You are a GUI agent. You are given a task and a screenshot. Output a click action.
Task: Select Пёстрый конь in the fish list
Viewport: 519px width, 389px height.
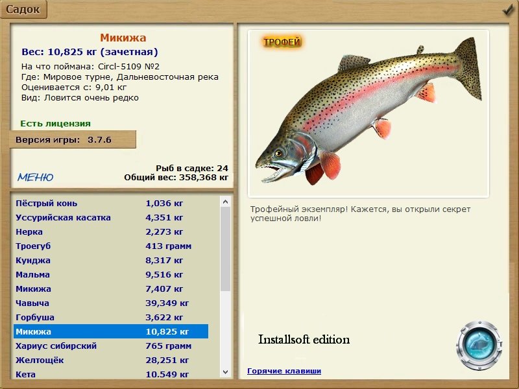click(111, 203)
